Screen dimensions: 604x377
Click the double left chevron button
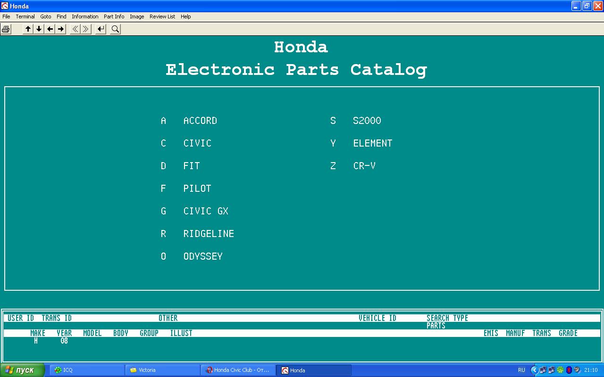(x=75, y=29)
